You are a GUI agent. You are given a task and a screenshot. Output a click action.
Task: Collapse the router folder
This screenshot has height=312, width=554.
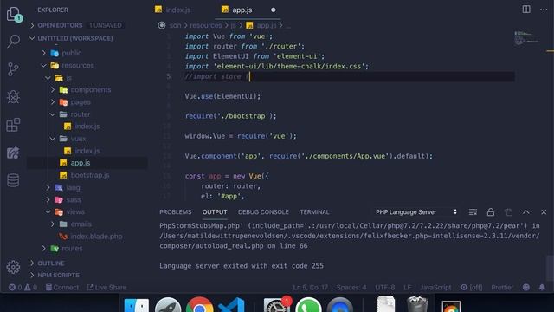coord(80,114)
